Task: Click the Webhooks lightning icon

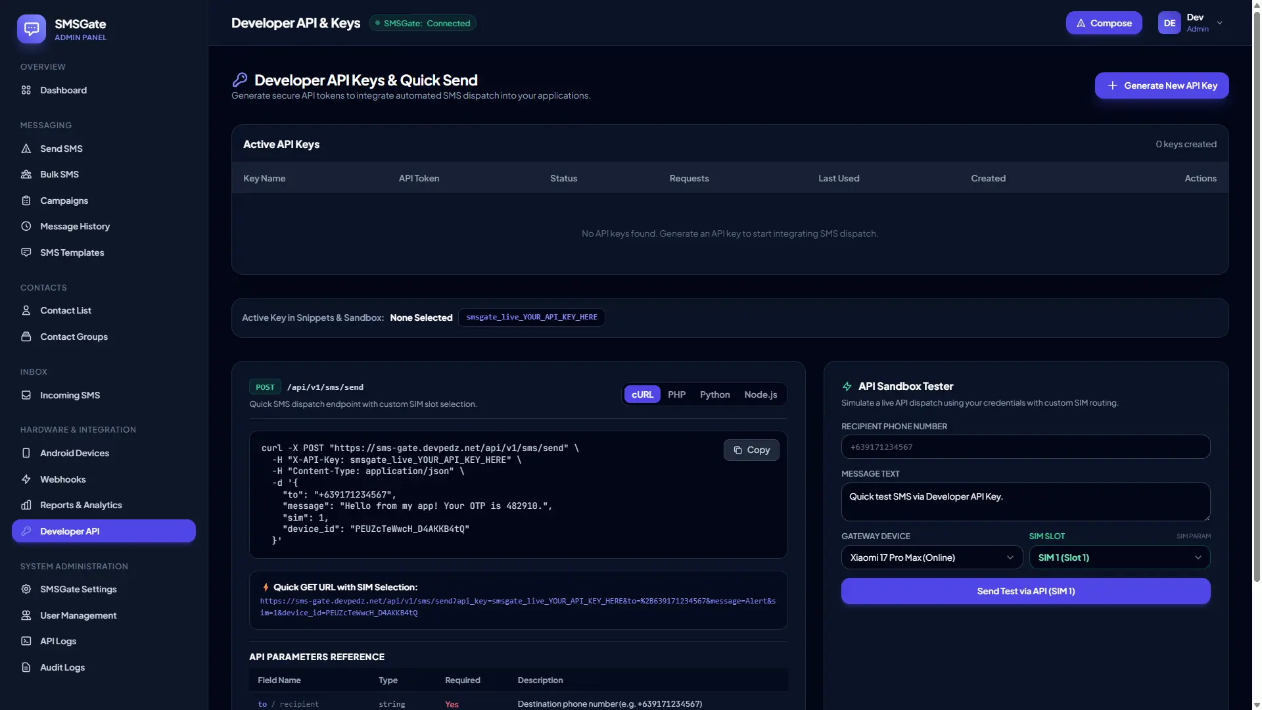Action: tap(26, 479)
